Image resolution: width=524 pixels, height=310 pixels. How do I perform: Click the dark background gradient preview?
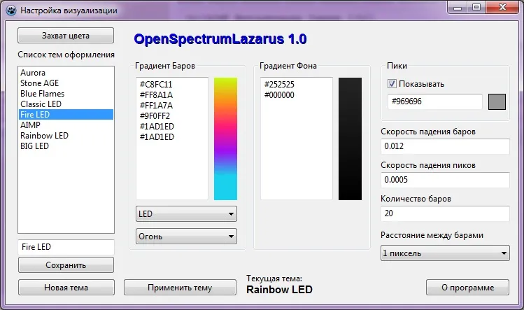(350, 139)
